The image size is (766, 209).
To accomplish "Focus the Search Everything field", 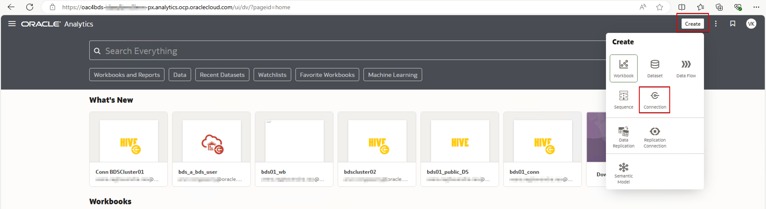I will click(348, 50).
